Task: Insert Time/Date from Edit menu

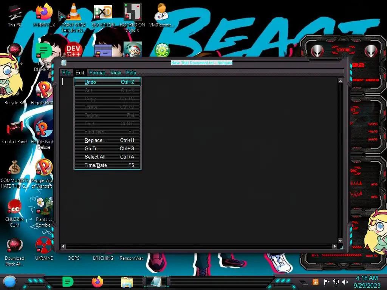Action: [x=107, y=165]
